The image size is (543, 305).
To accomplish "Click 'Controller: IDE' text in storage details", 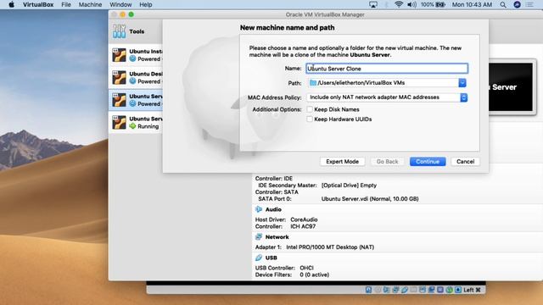I will [x=274, y=179].
